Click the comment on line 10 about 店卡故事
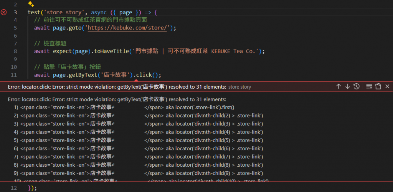Viewport: 393px width, 192px height. click(68, 67)
